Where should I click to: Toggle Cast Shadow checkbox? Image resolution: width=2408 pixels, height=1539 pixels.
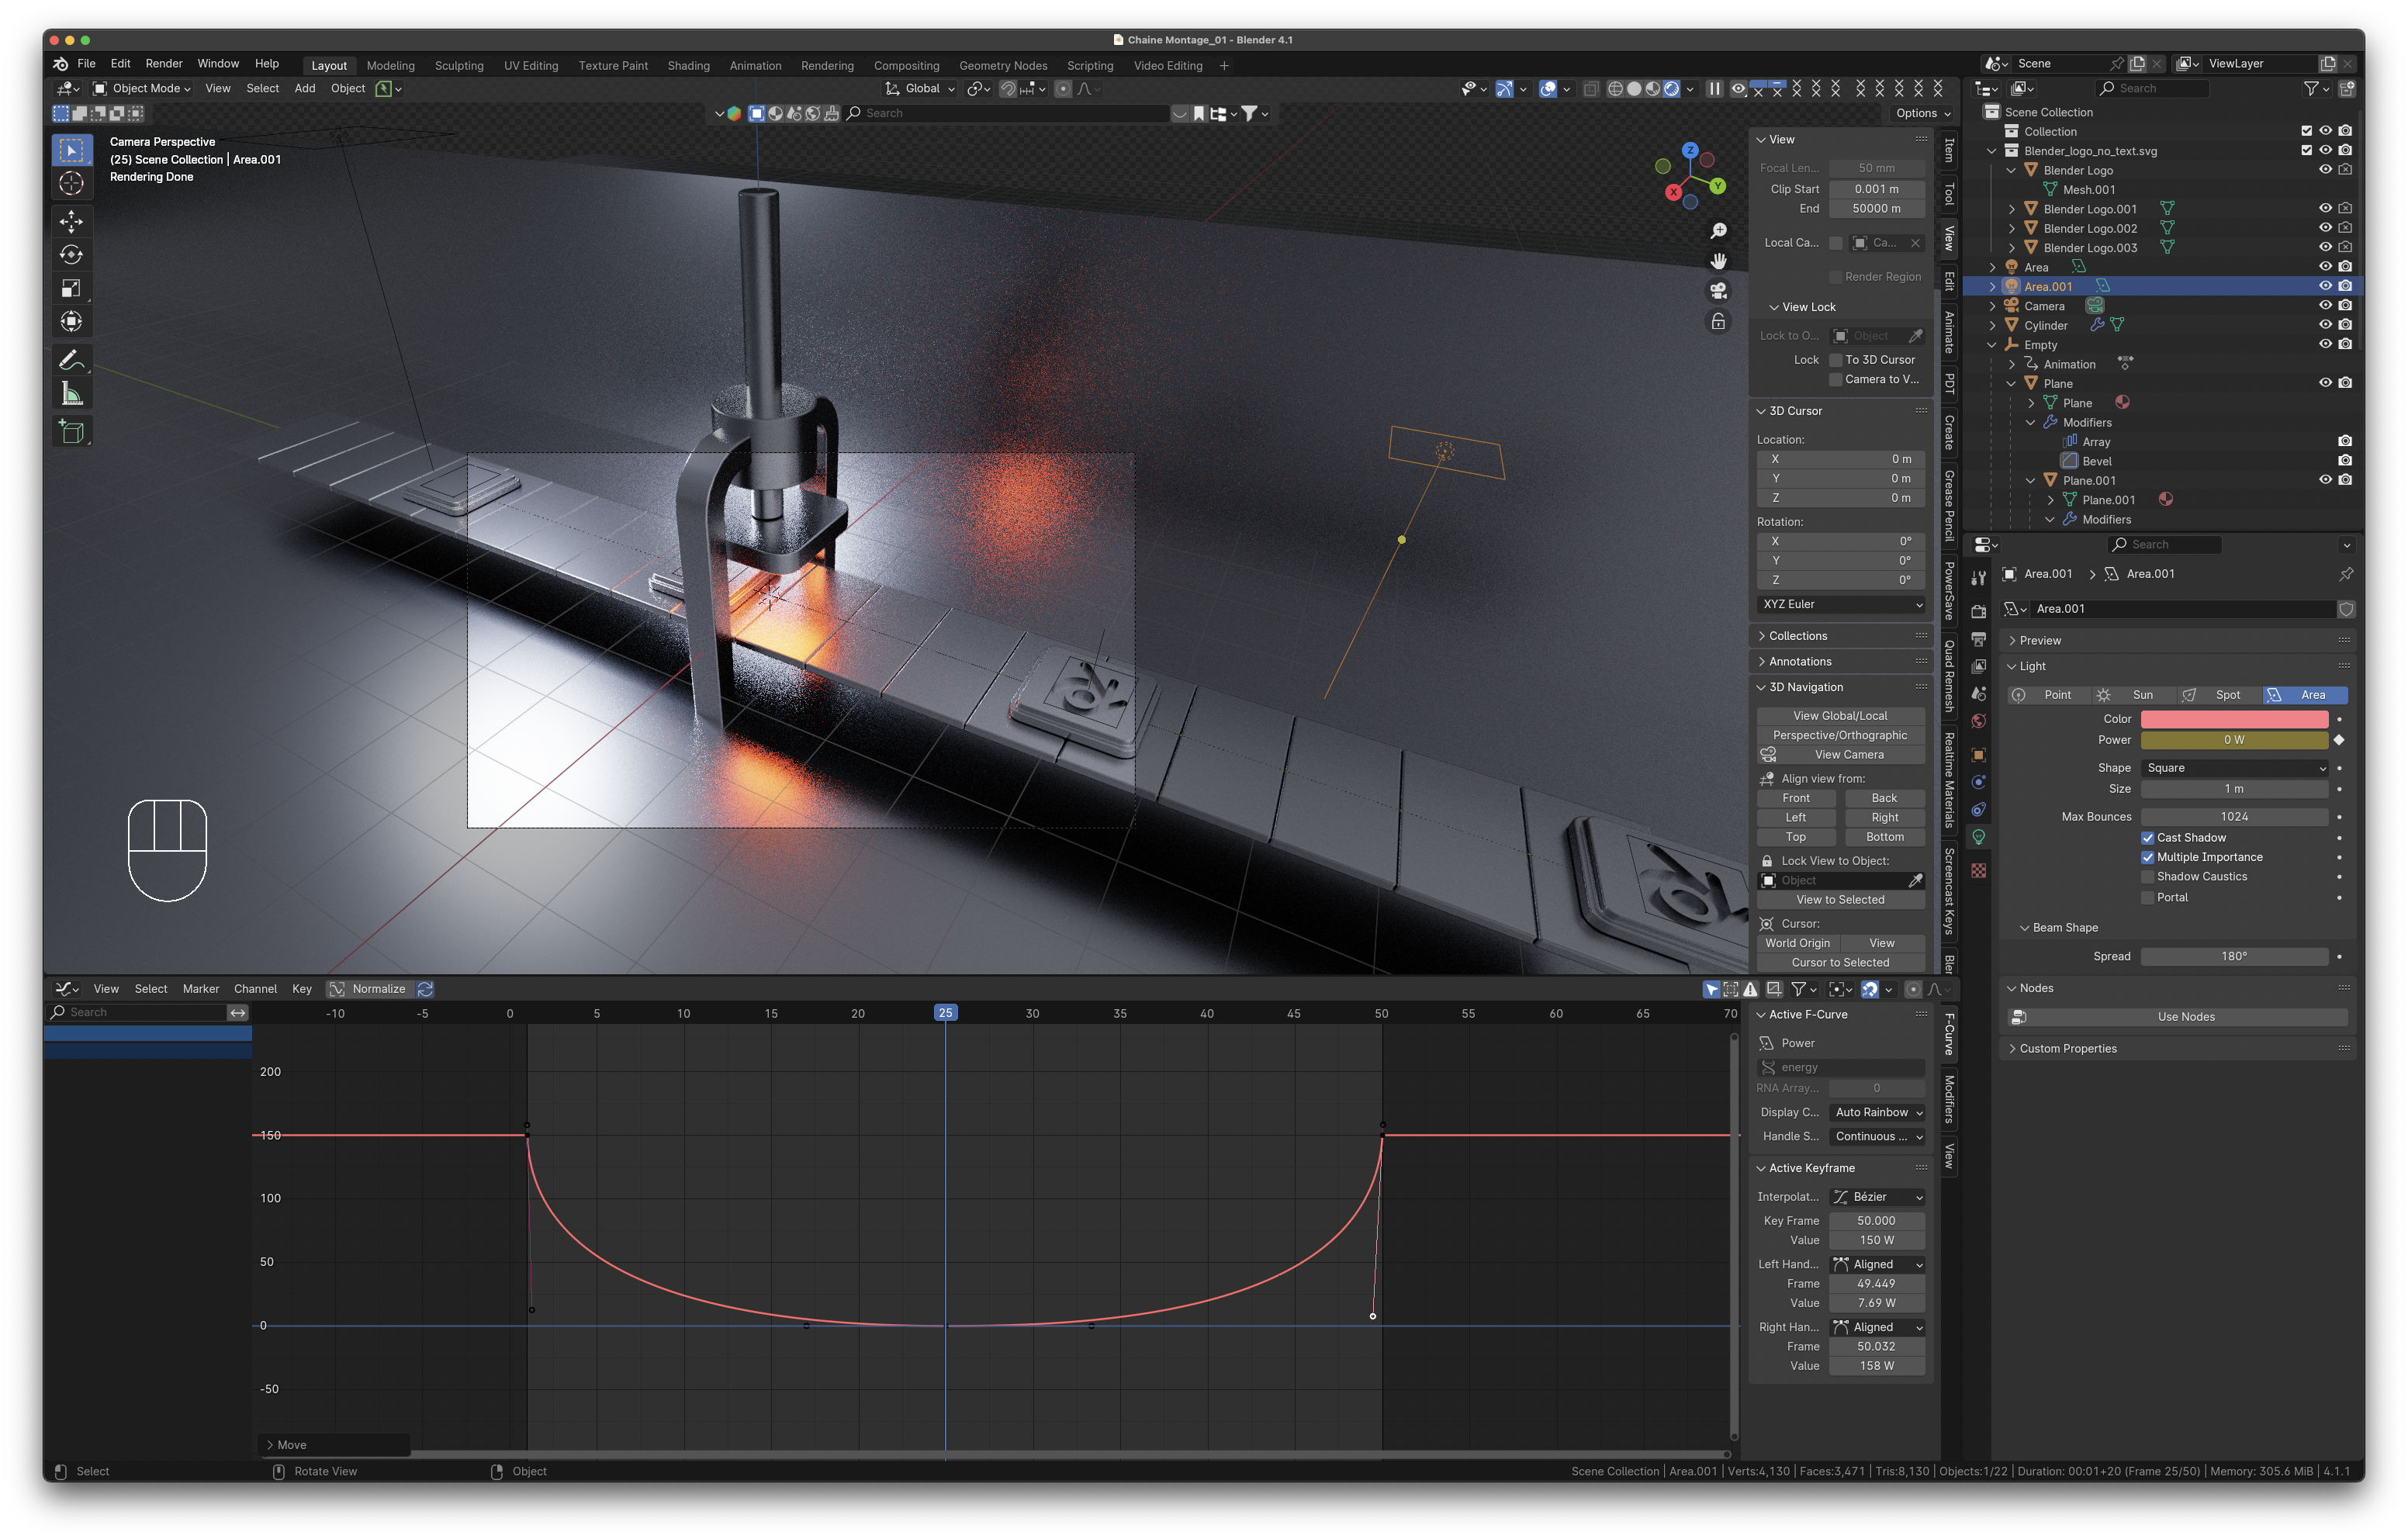point(2147,838)
